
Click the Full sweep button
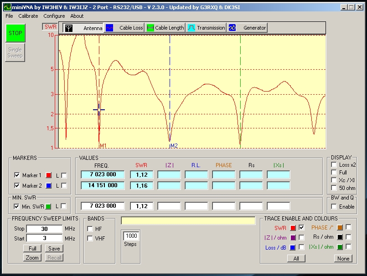pos(32,248)
